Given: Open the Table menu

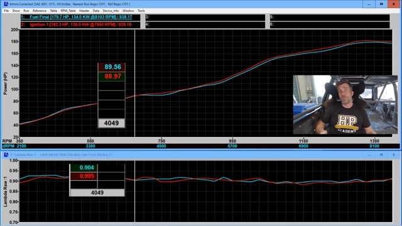Looking at the screenshot, I should pyautogui.click(x=53, y=11).
